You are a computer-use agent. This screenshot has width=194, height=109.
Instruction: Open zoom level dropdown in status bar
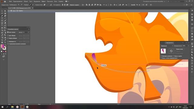pos(14,104)
